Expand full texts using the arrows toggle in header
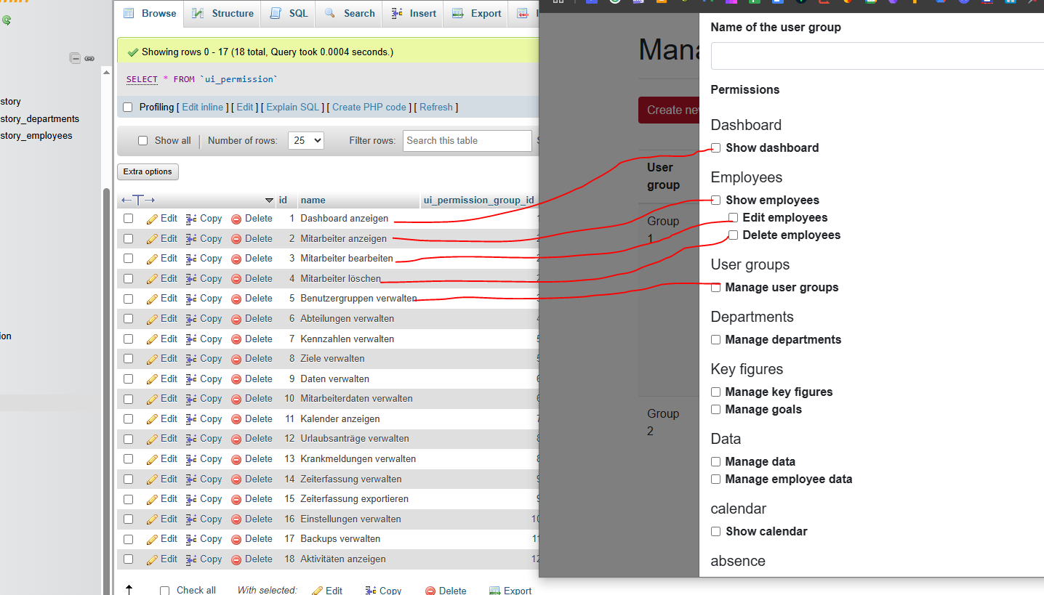 pos(138,201)
